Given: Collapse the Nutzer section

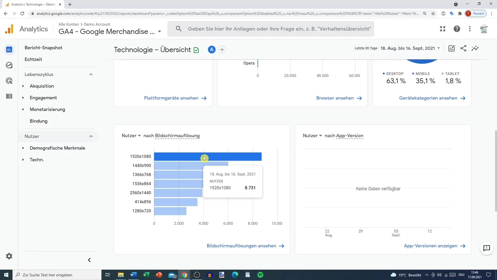Looking at the screenshot, I should coord(91,136).
